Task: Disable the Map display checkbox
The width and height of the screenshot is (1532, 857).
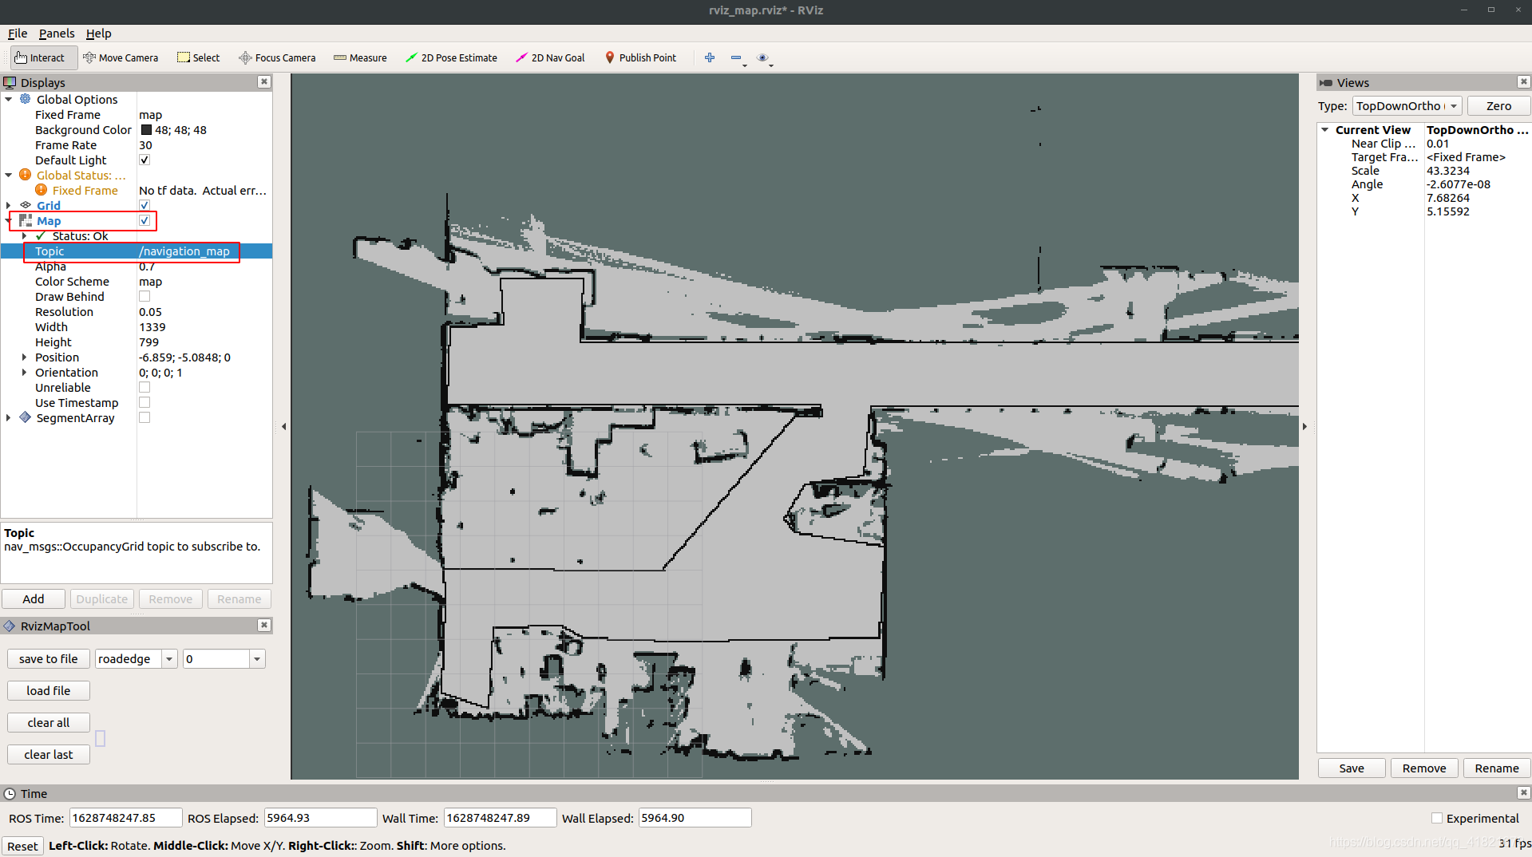Action: [x=144, y=220]
